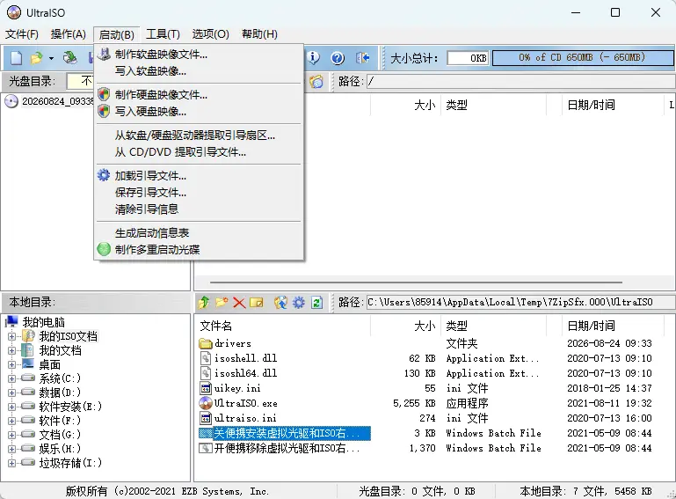Expand 我的文档 tree node

click(11, 350)
